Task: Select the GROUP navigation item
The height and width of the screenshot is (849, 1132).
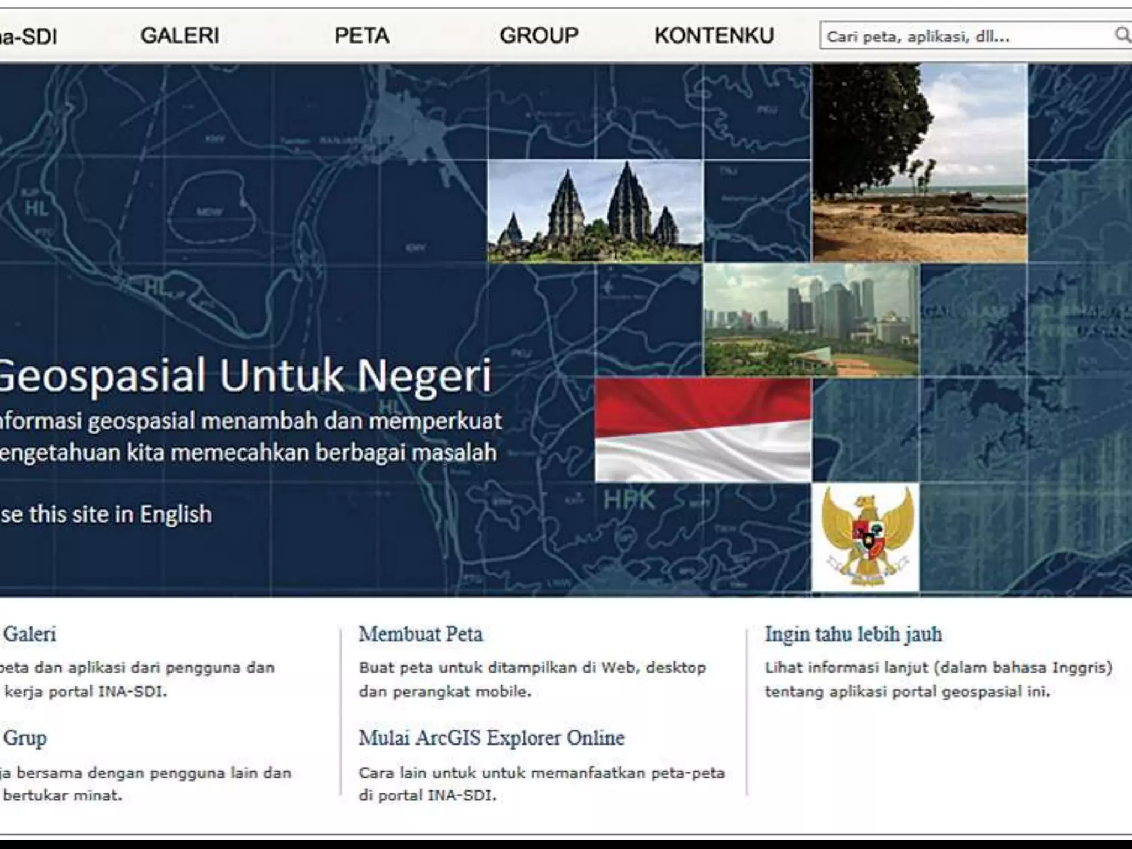Action: [x=539, y=36]
